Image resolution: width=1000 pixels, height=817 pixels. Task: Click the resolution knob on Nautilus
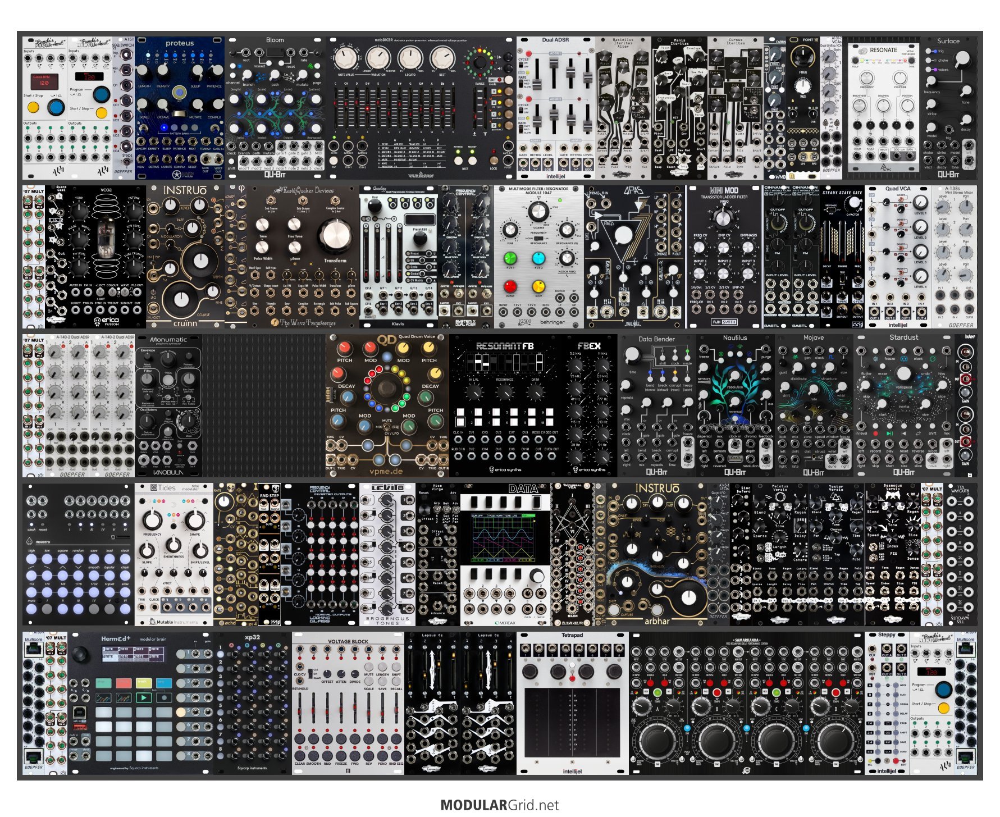(734, 376)
